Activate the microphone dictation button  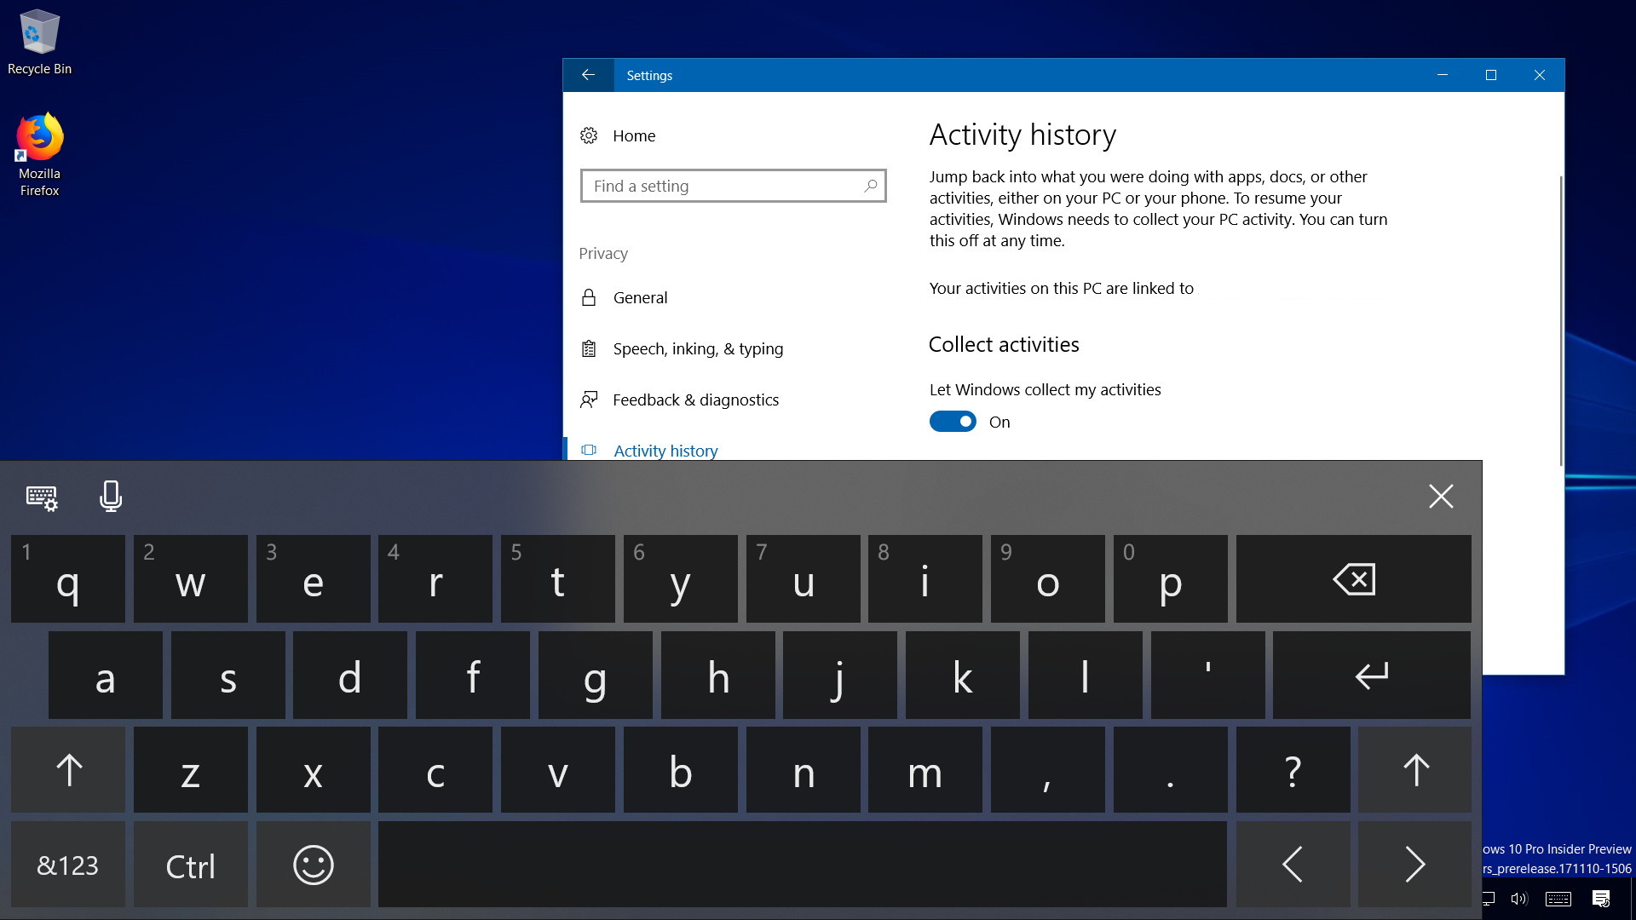[x=111, y=496]
